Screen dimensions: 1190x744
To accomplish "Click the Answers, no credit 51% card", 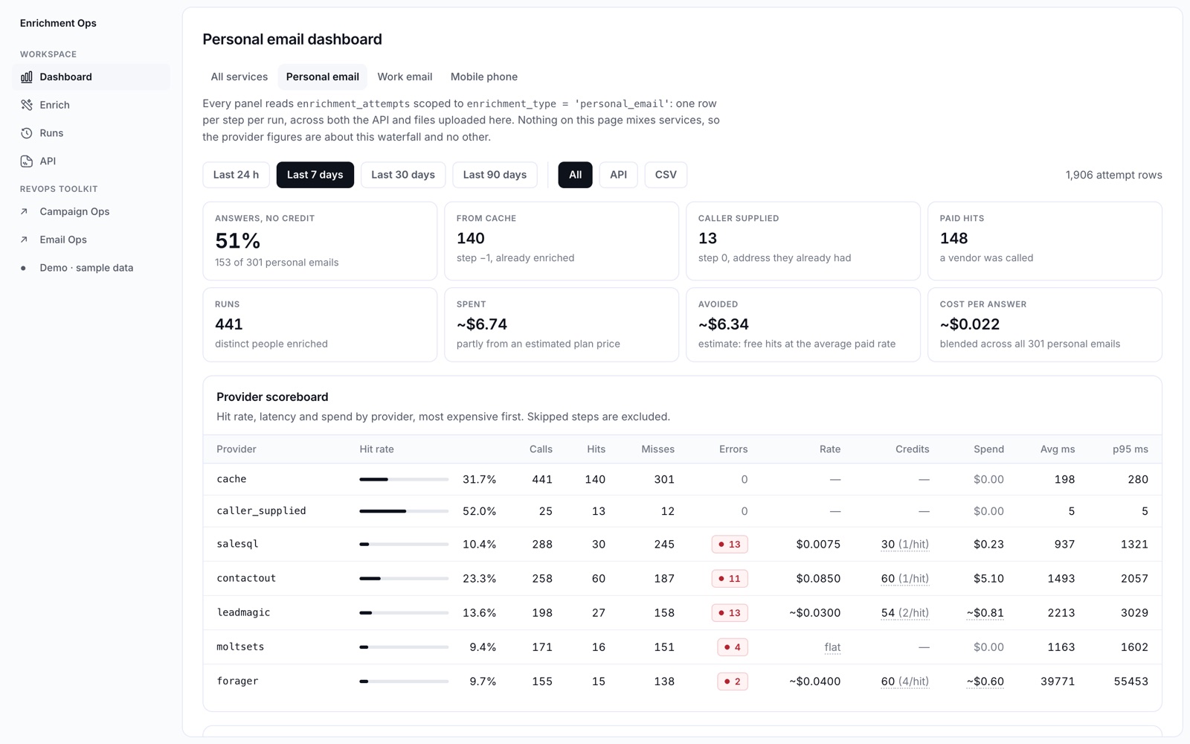I will click(320, 241).
